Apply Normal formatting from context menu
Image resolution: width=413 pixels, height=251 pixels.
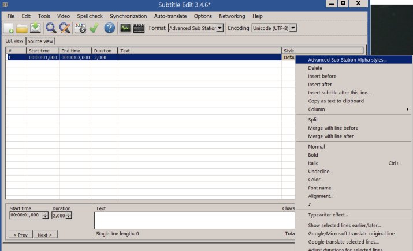point(354,147)
